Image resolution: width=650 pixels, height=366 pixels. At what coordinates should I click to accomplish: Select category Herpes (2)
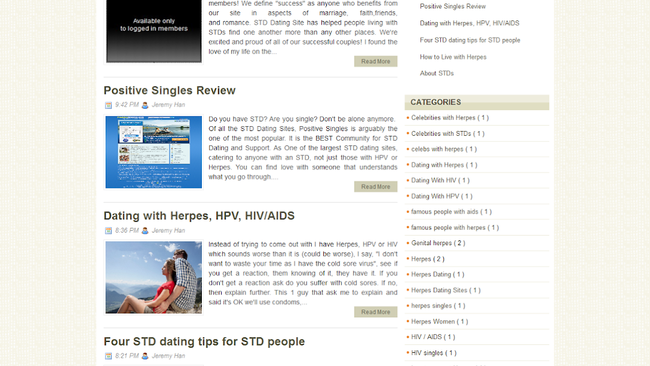(x=421, y=259)
